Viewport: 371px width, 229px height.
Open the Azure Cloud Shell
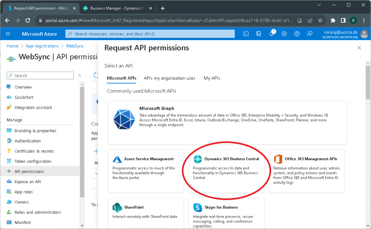(246, 34)
